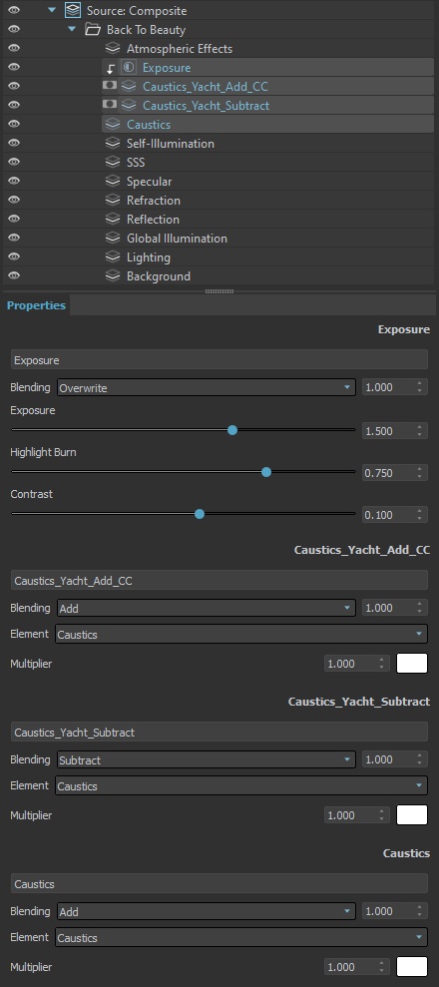Hide the Lighting layer
The width and height of the screenshot is (439, 987).
(x=14, y=256)
